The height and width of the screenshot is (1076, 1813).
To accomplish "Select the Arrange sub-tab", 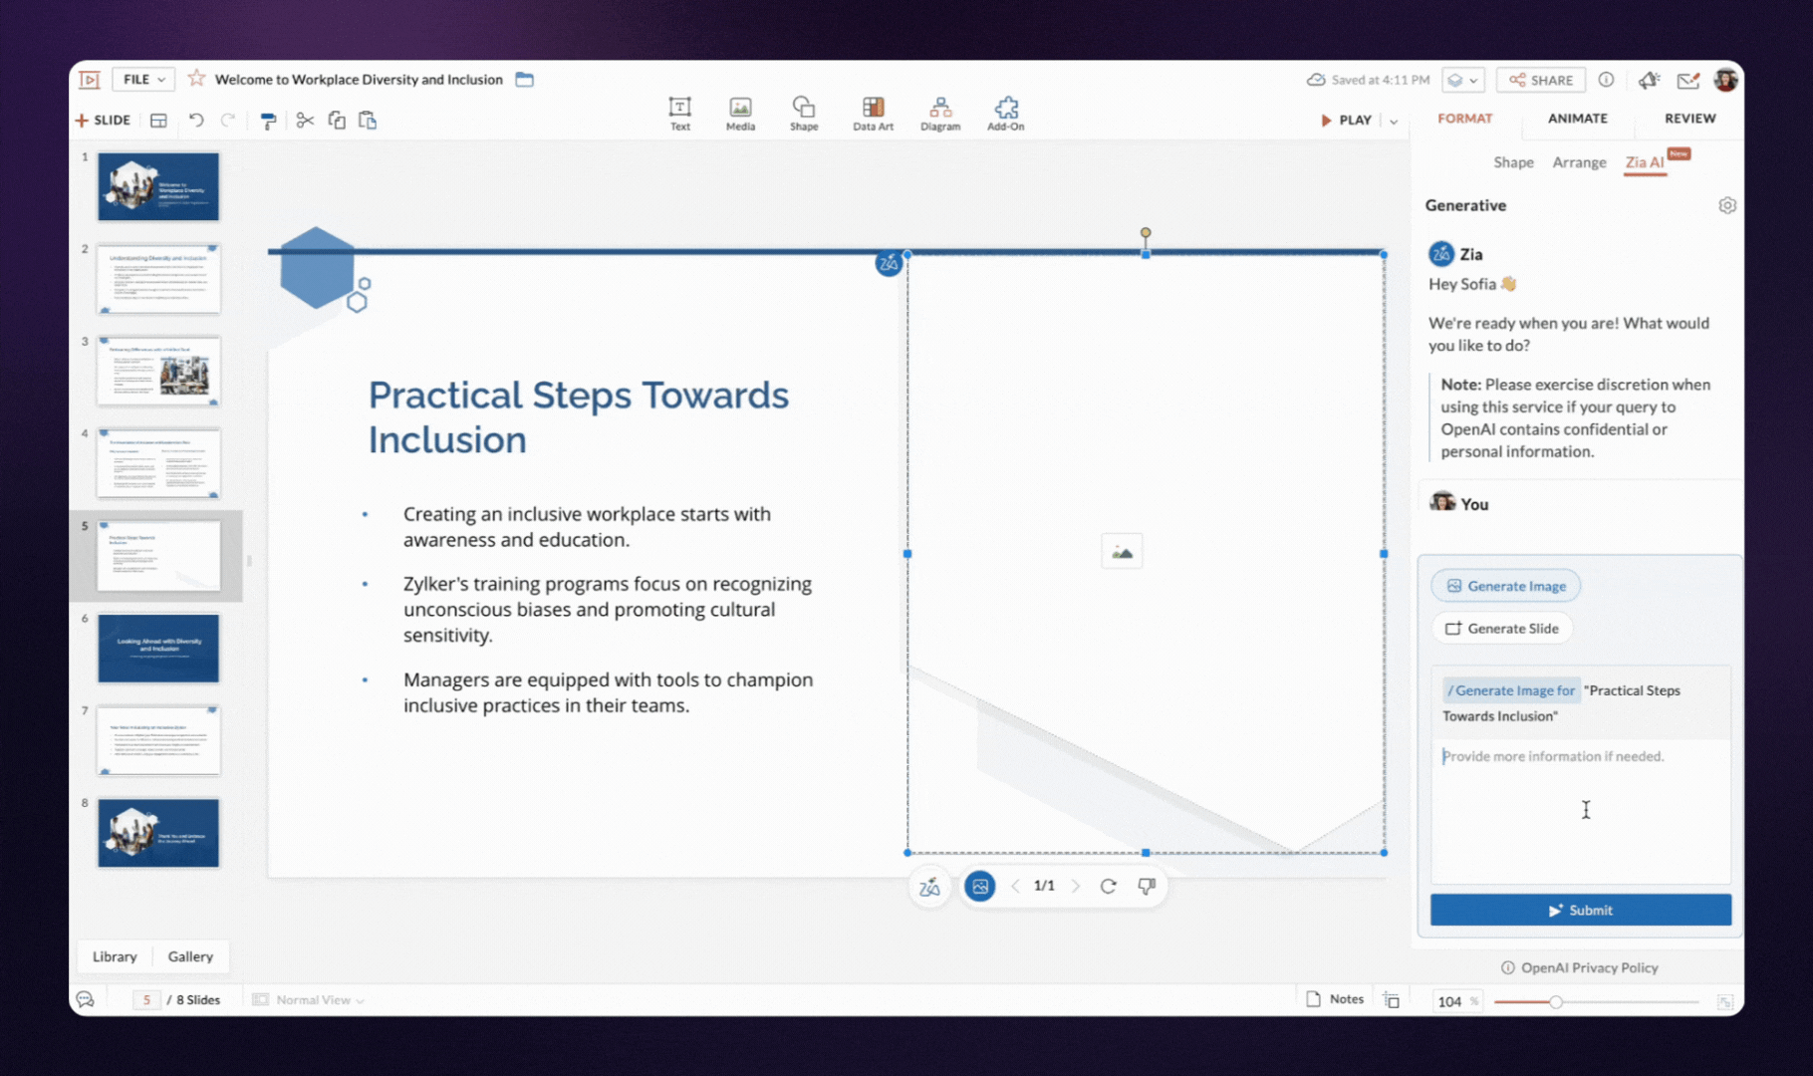I will point(1579,162).
